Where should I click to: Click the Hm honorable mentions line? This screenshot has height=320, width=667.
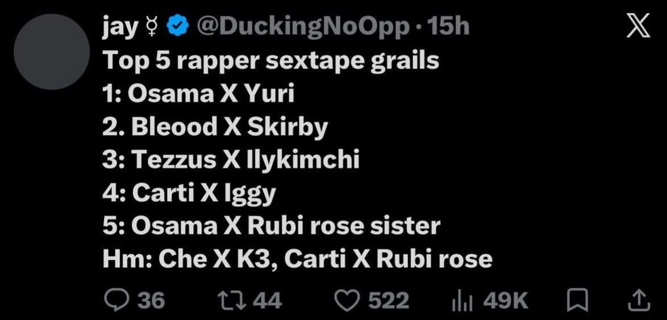click(297, 259)
